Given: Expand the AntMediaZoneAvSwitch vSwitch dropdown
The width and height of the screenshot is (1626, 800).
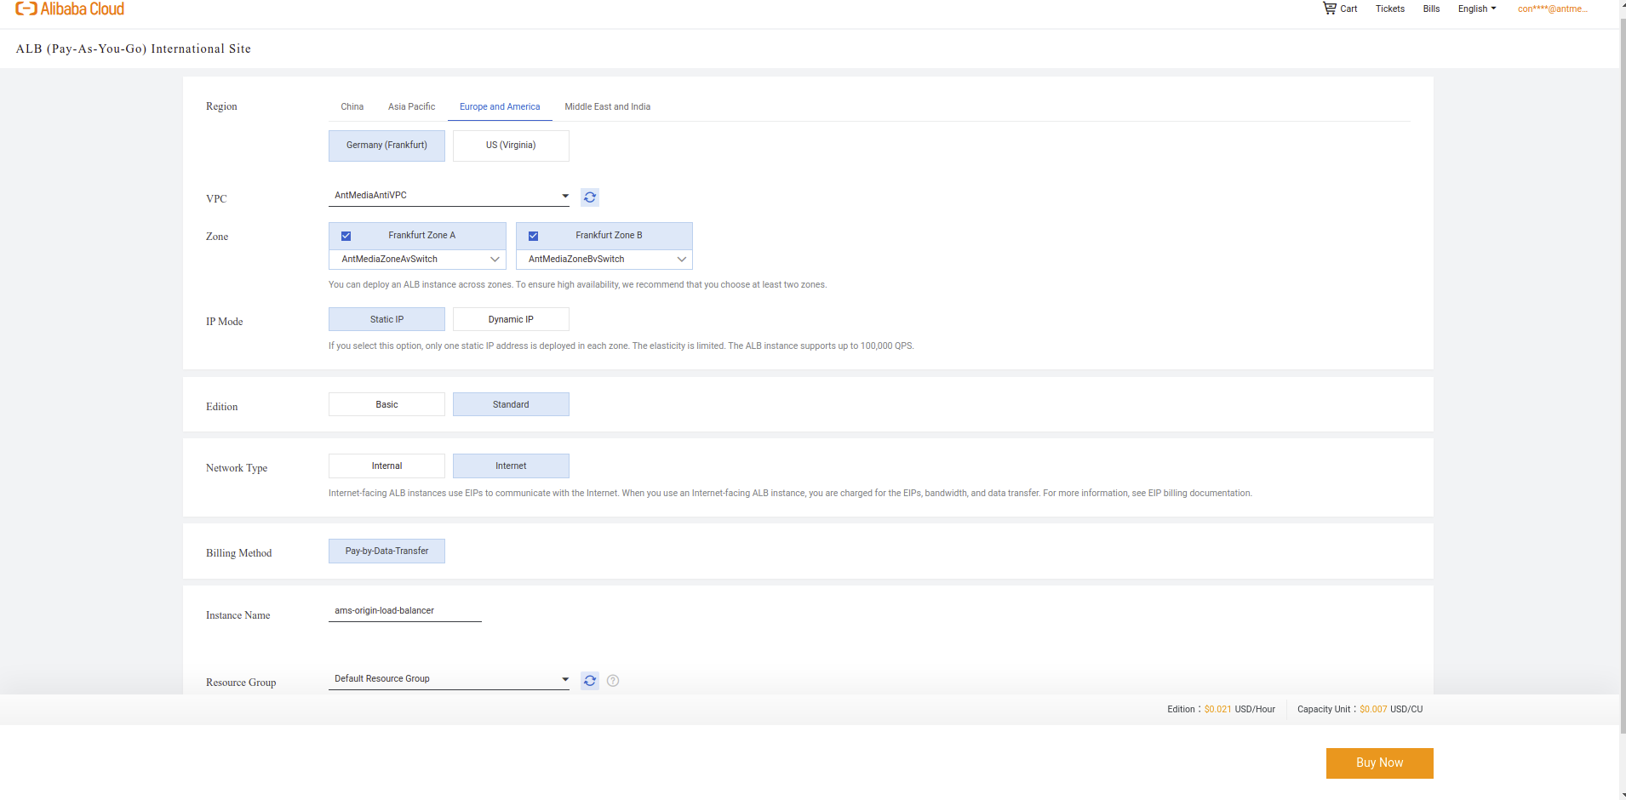Looking at the screenshot, I should click(x=417, y=259).
